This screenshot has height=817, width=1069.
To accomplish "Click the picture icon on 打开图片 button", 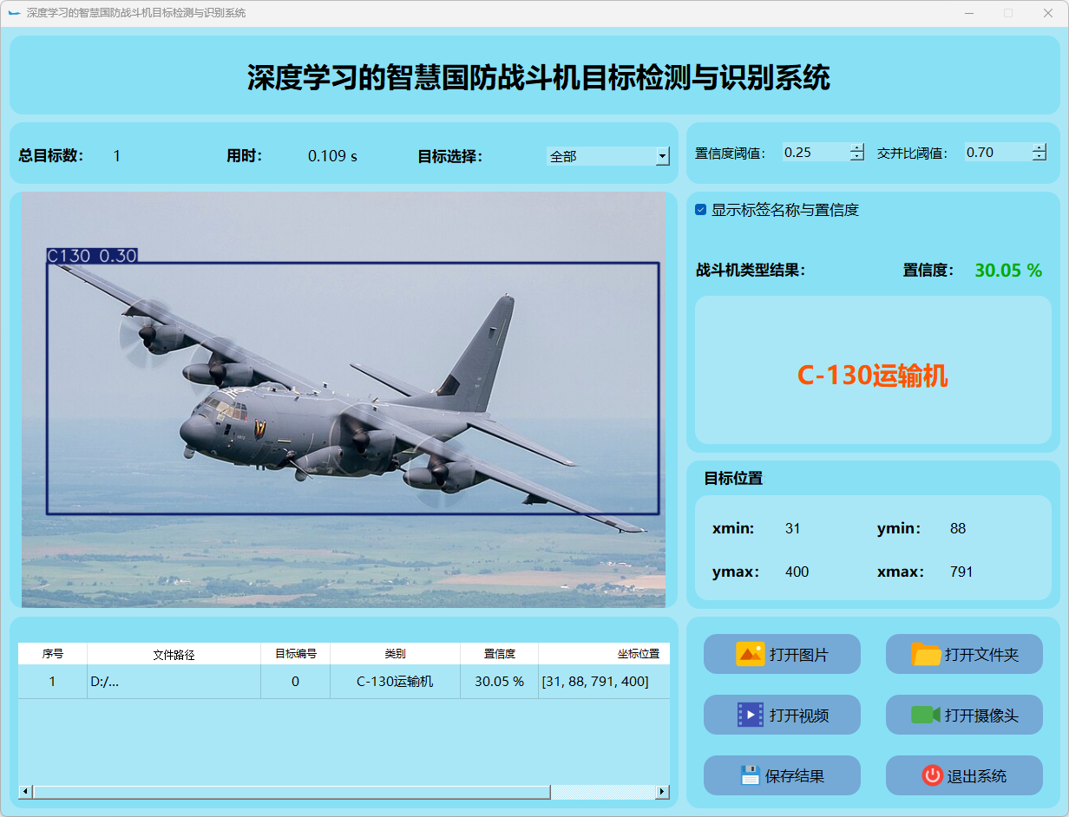I will [750, 654].
